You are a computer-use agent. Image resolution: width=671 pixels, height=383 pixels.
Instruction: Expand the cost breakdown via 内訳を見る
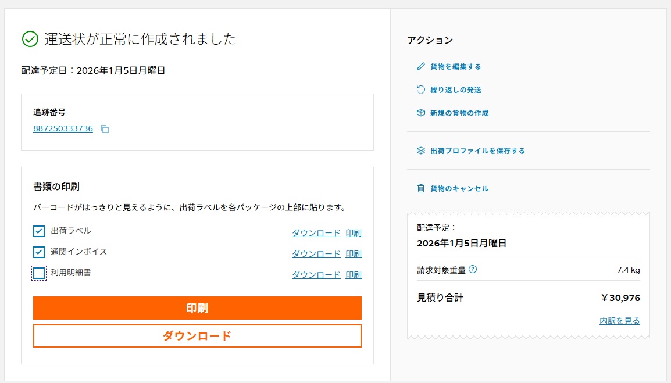(620, 321)
